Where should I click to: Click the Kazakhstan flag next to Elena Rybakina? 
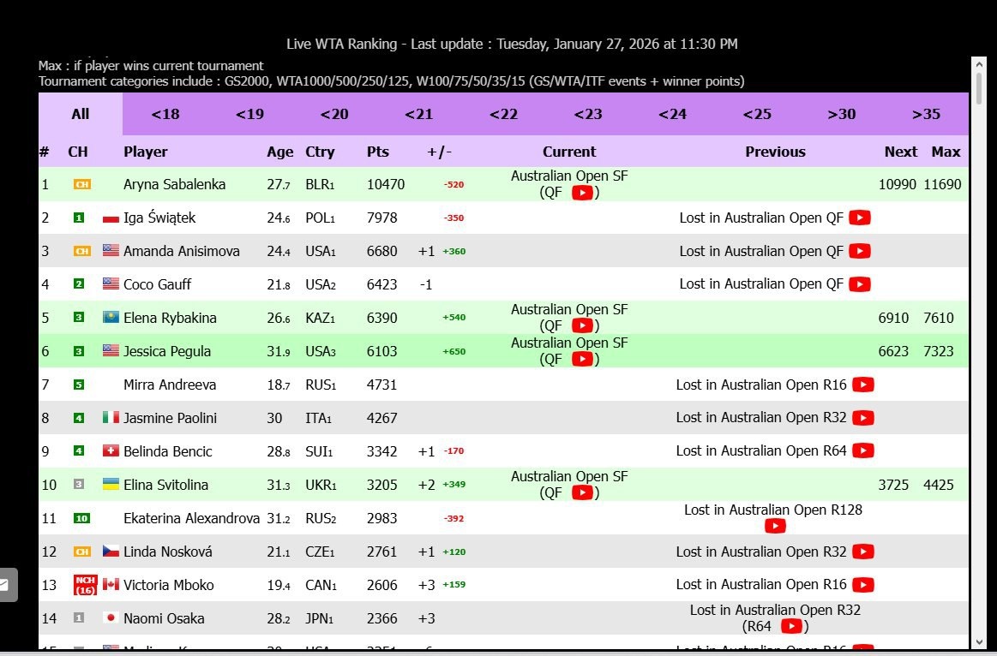pyautogui.click(x=111, y=317)
